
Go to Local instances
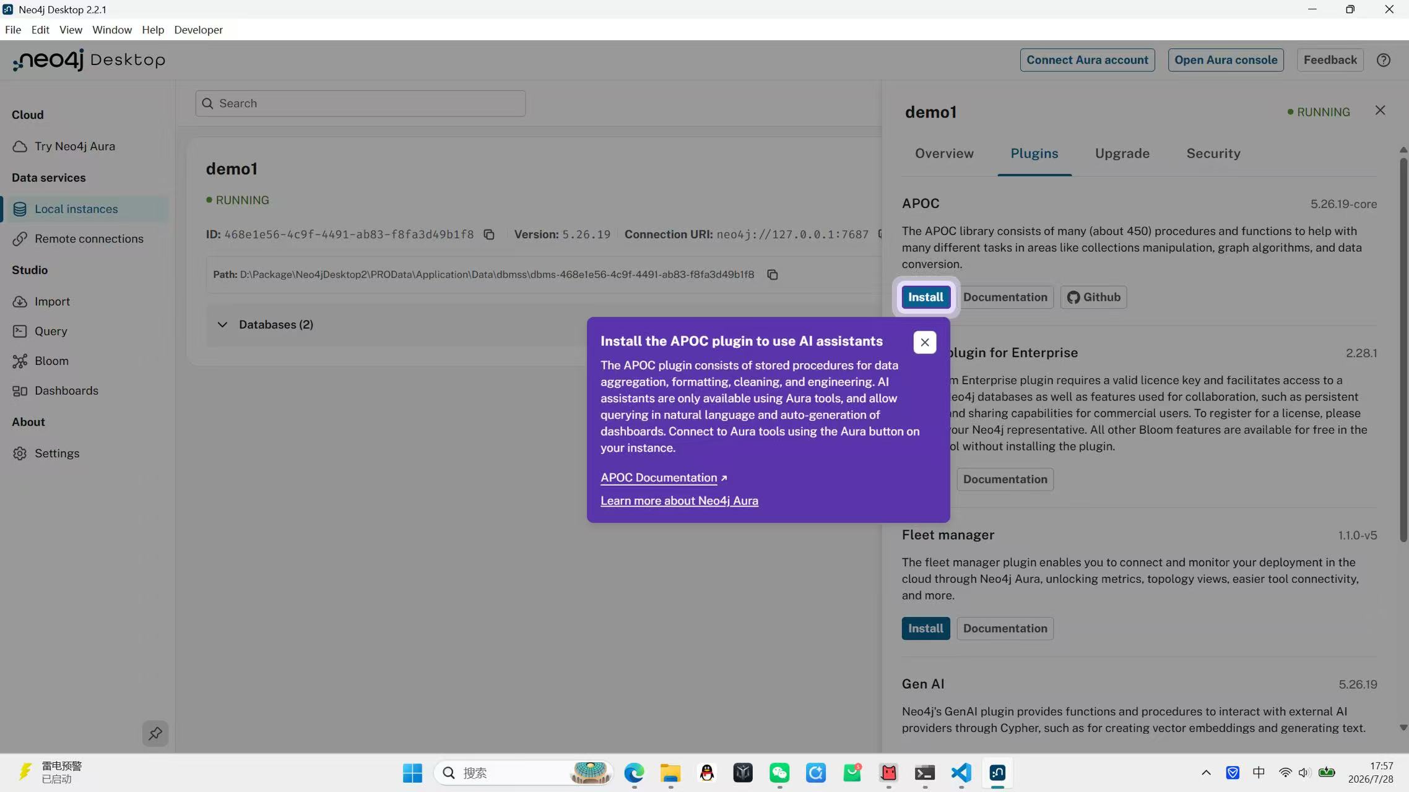click(x=85, y=209)
